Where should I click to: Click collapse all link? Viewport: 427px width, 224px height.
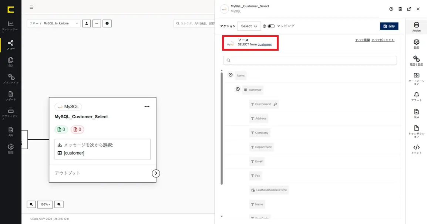pos(383,40)
